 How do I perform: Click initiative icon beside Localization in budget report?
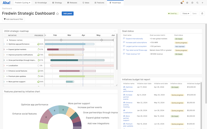point(124,110)
